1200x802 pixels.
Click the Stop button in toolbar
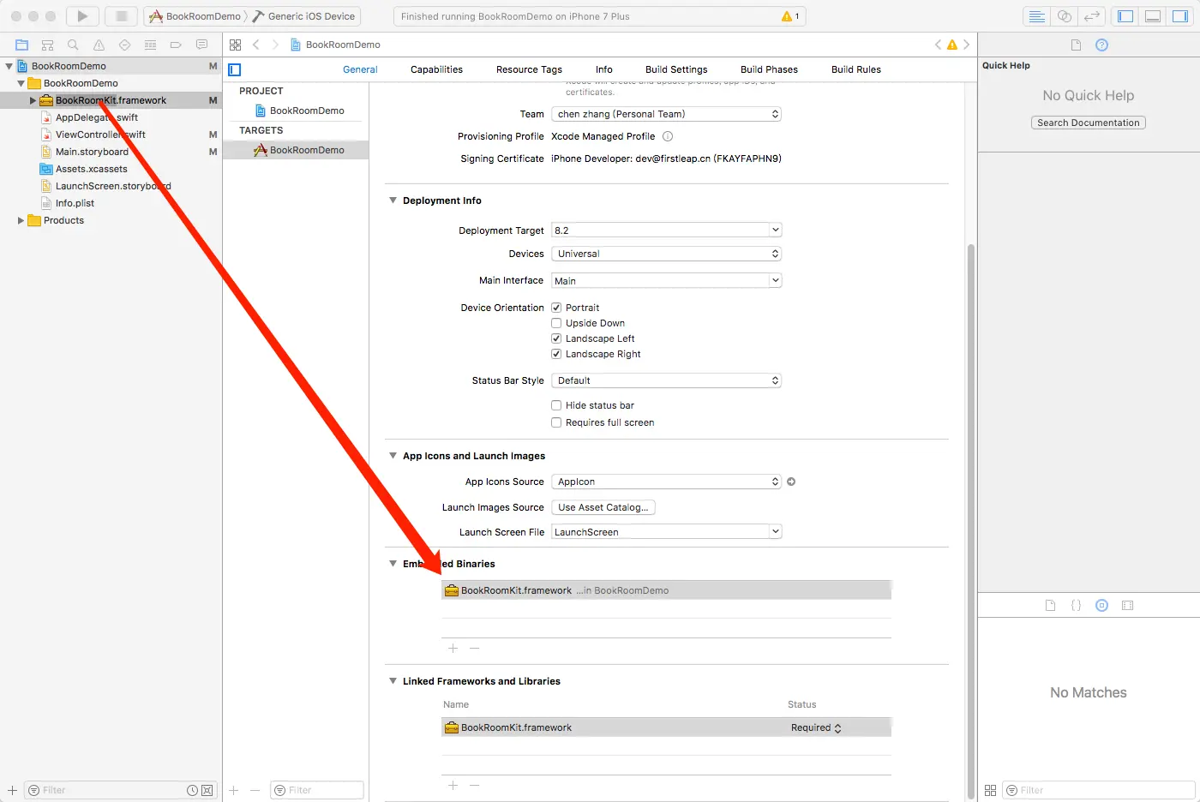tap(122, 16)
